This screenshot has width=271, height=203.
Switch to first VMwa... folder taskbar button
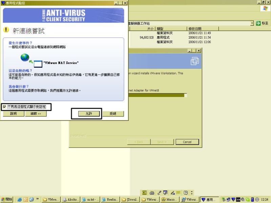tap(51, 200)
